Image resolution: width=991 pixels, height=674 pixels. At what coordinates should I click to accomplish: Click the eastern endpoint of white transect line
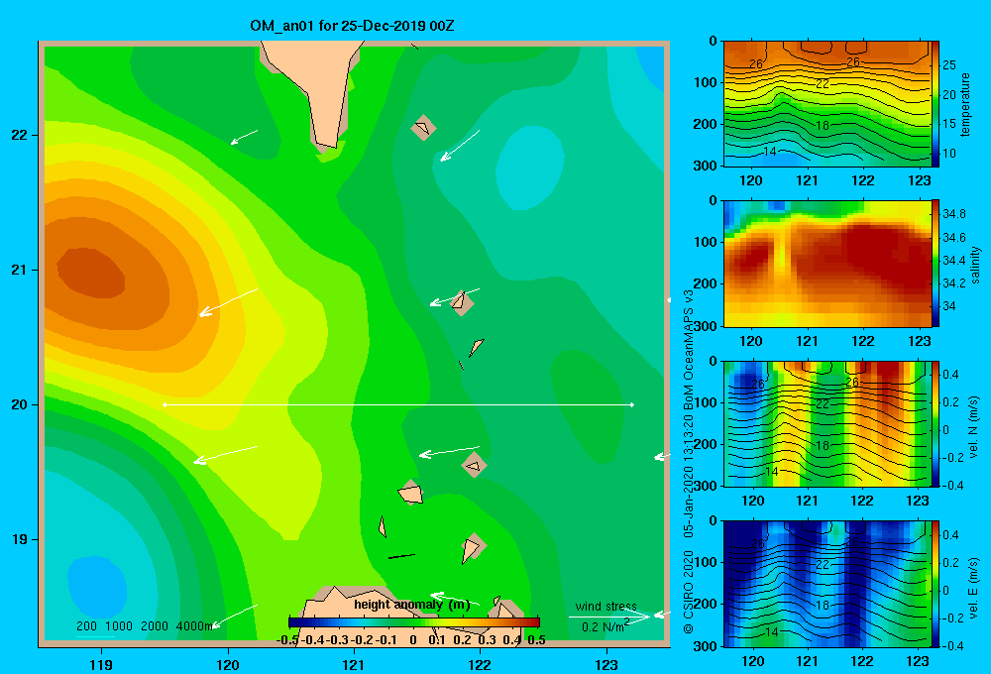(x=632, y=404)
